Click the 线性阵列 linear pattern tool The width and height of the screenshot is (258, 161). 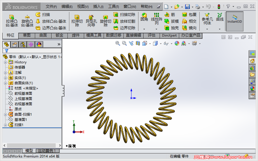[x=157, y=19]
